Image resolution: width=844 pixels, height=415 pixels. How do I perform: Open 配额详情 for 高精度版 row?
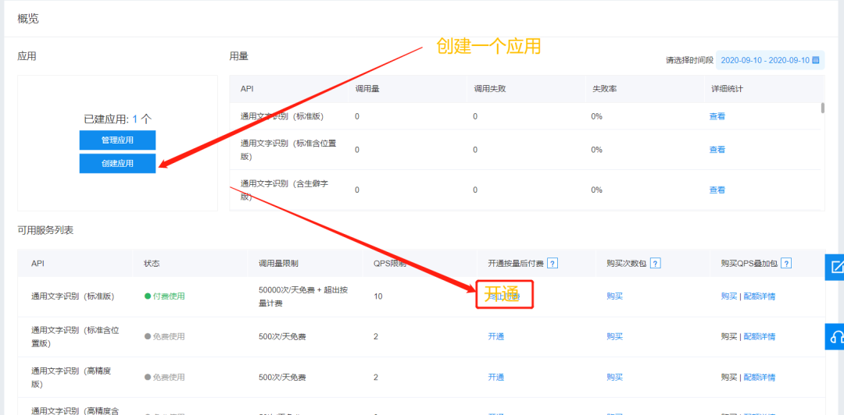(760, 378)
